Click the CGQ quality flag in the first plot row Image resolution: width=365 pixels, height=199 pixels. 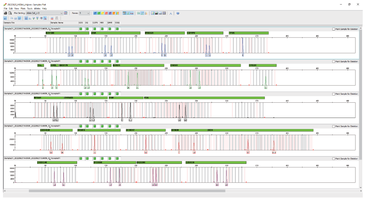pyautogui.click(x=117, y=29)
